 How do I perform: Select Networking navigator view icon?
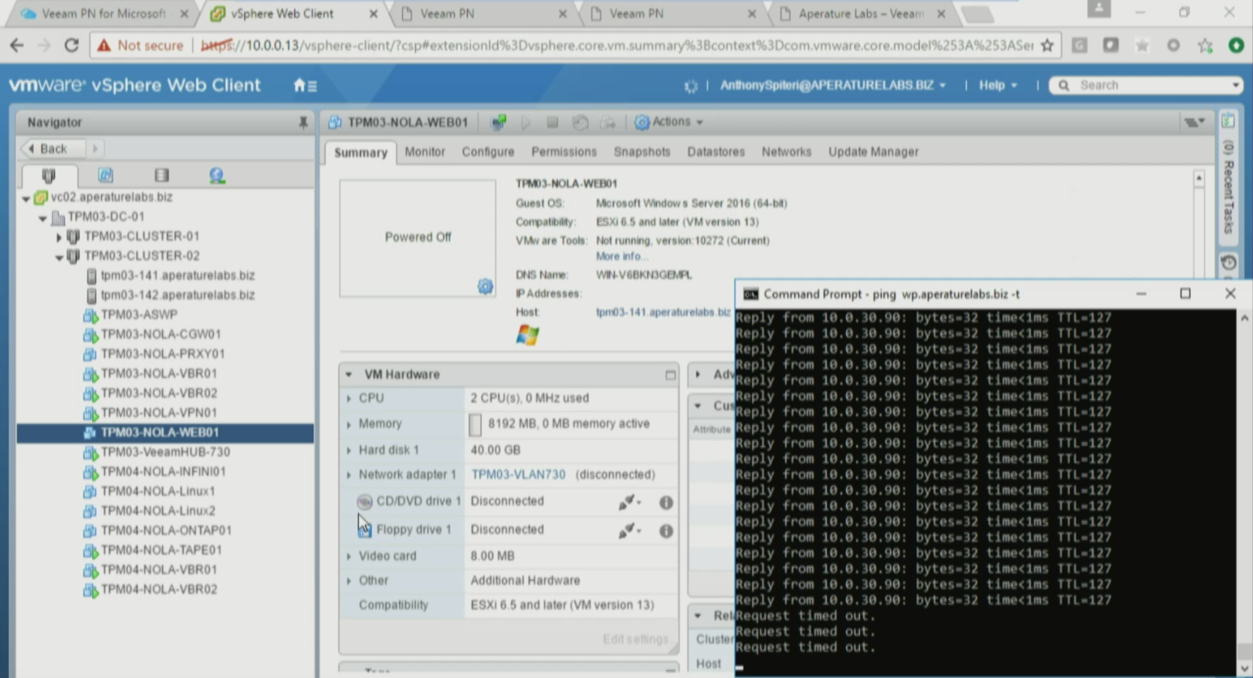point(217,176)
